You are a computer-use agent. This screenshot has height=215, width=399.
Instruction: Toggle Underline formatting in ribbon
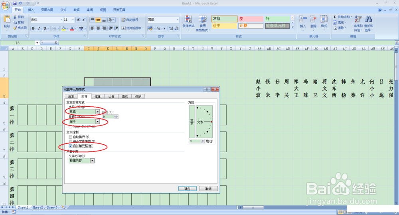click(45, 28)
